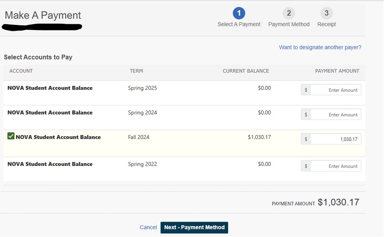Select the Spring 2025 NOVA Student Account Balance
The image size is (384, 237).
pos(50,88)
